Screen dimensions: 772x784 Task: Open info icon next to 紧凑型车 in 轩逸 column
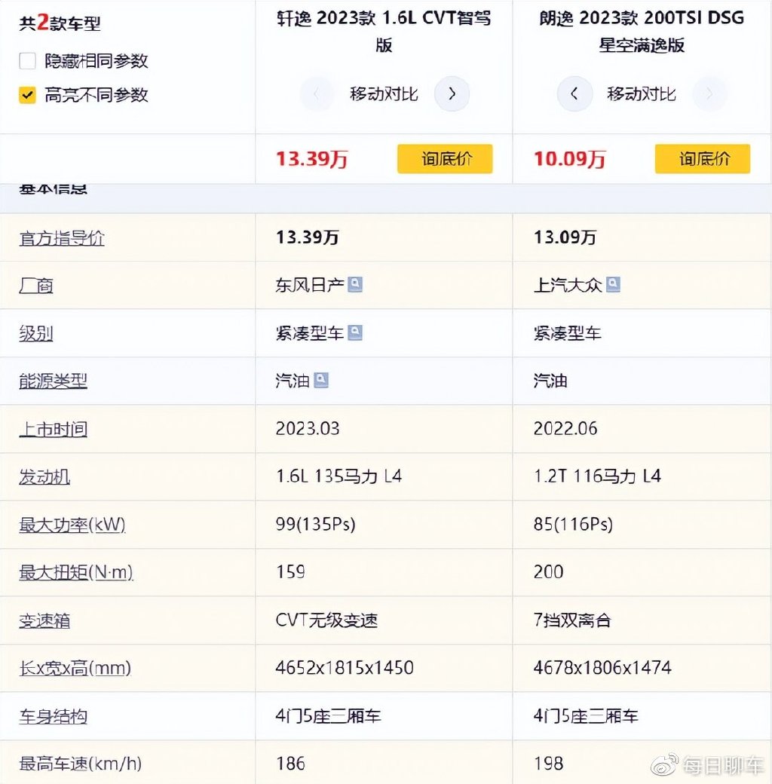[355, 332]
